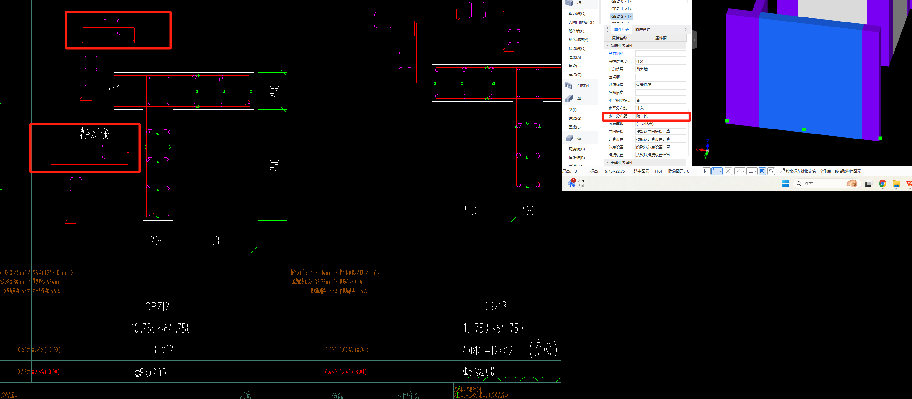Open File Explorer from the taskbar

point(896,183)
